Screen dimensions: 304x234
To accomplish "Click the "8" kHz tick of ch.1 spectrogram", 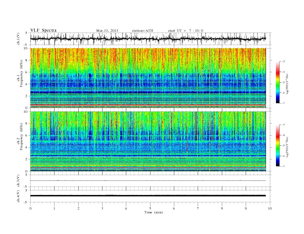I will pos(27,60).
